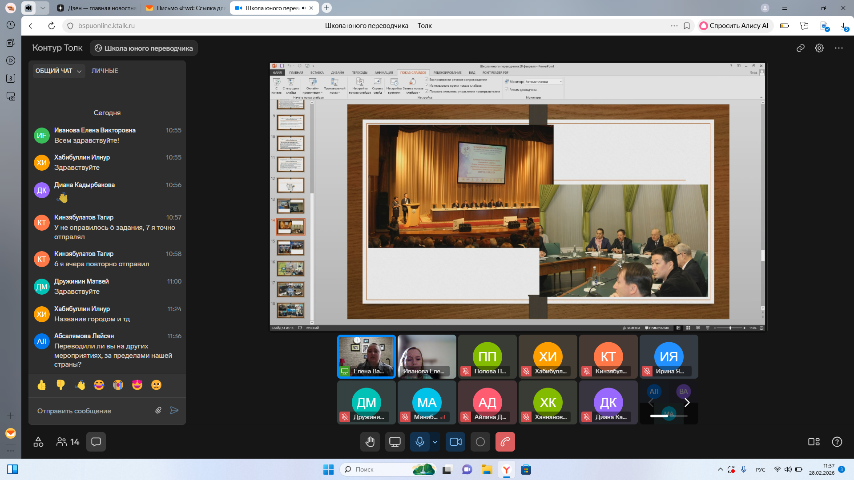The image size is (854, 480).
Task: Toggle the chat panel button
Action: 96,442
